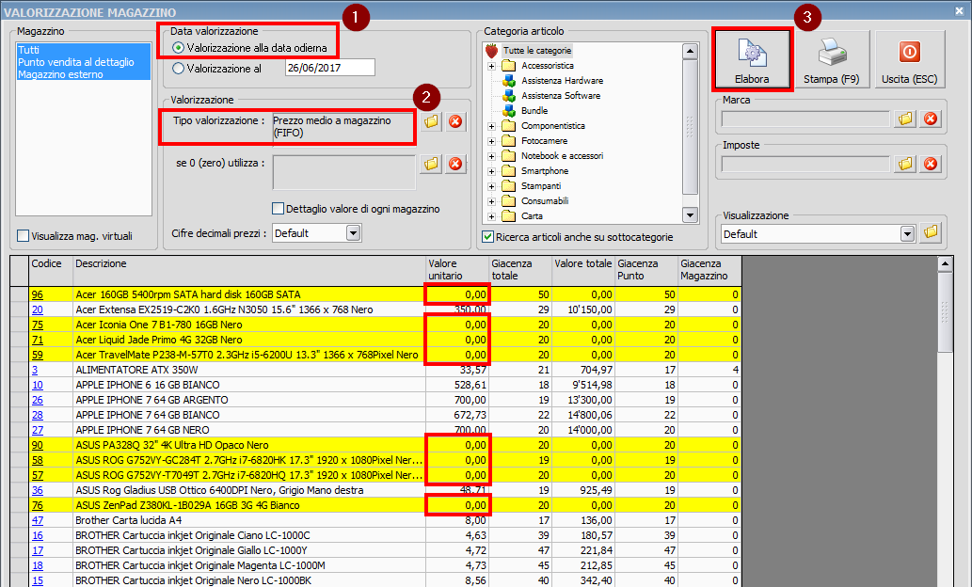
Task: Open article code 15 link
Action: 38,580
